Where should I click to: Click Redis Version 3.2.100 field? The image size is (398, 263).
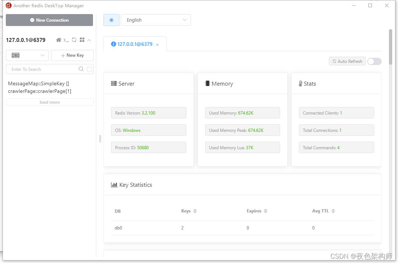coord(148,113)
